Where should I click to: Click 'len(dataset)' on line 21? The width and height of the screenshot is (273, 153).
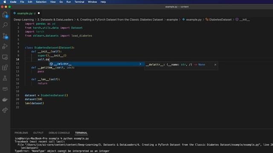(35, 103)
